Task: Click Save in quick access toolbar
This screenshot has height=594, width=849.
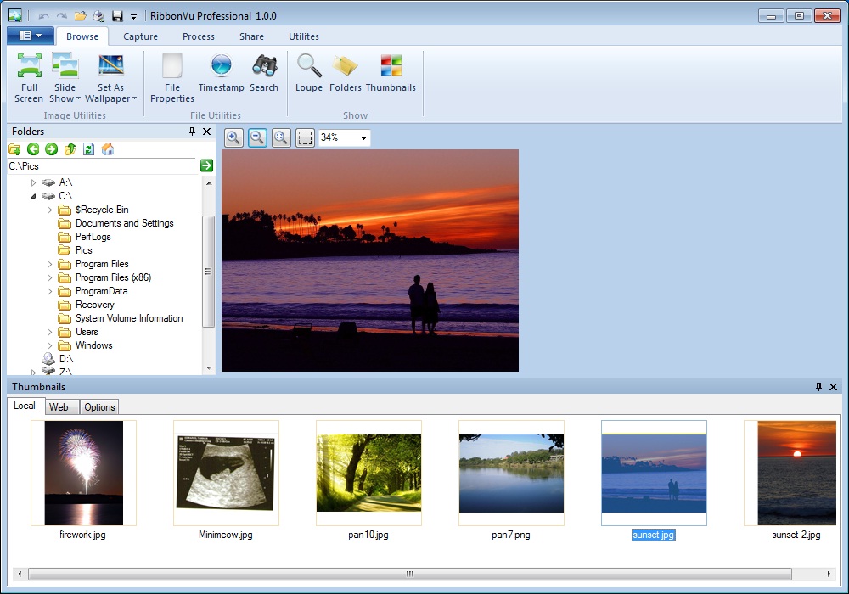Action: (117, 16)
